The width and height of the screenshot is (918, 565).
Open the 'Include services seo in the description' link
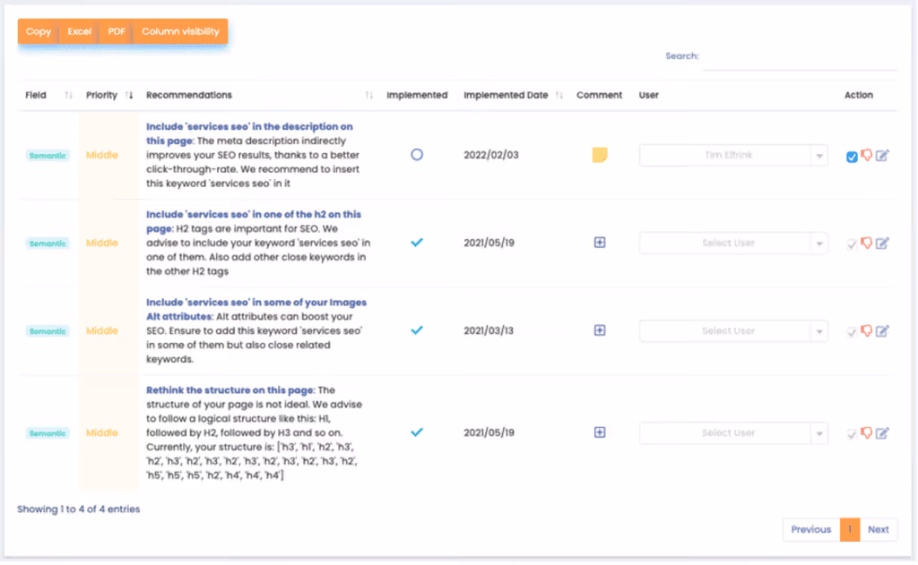[249, 134]
